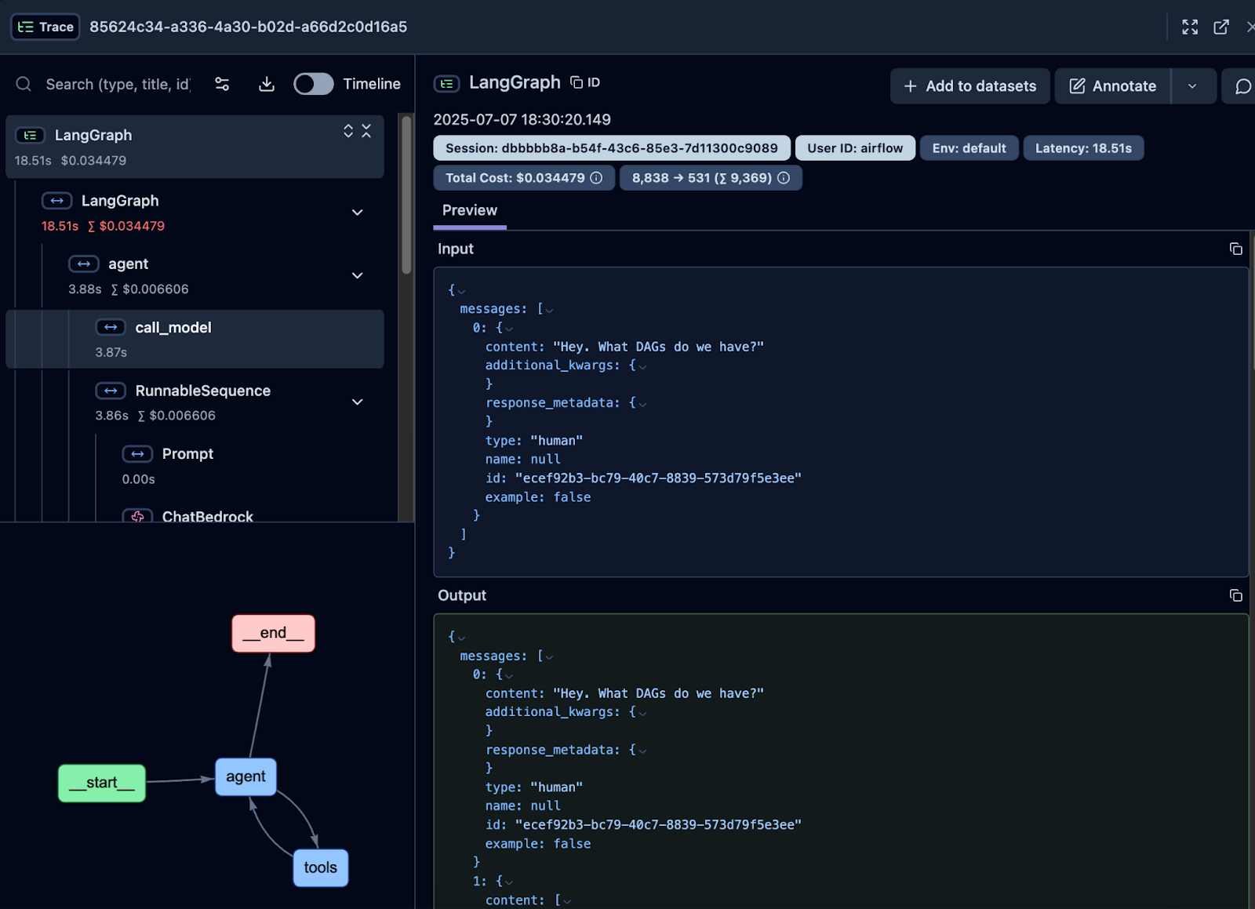1255x909 pixels.
Task: Select the __end__ graph node
Action: (x=273, y=633)
